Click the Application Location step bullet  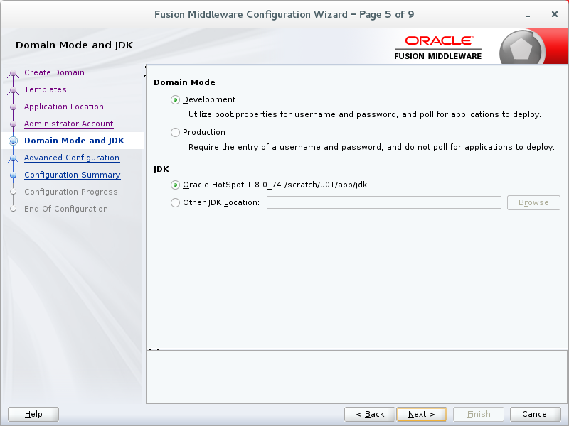tap(13, 107)
